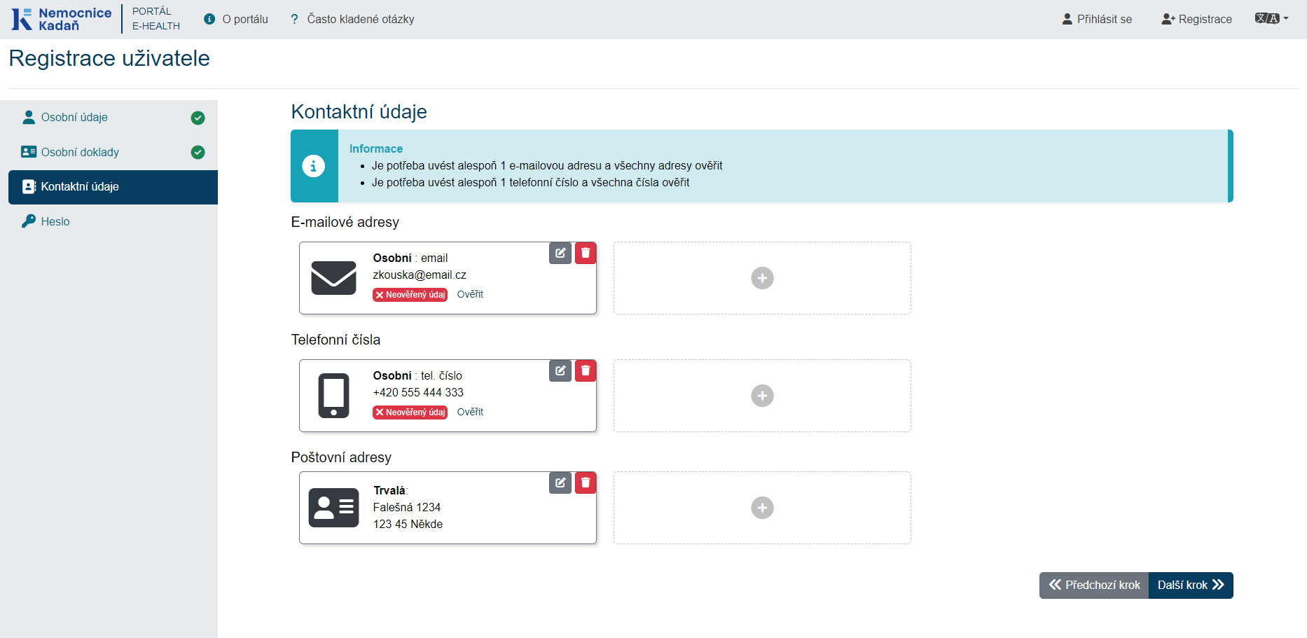Click the contact book icon beside Kontaktní údaje
Viewport: 1307px width, 638px height.
[29, 187]
